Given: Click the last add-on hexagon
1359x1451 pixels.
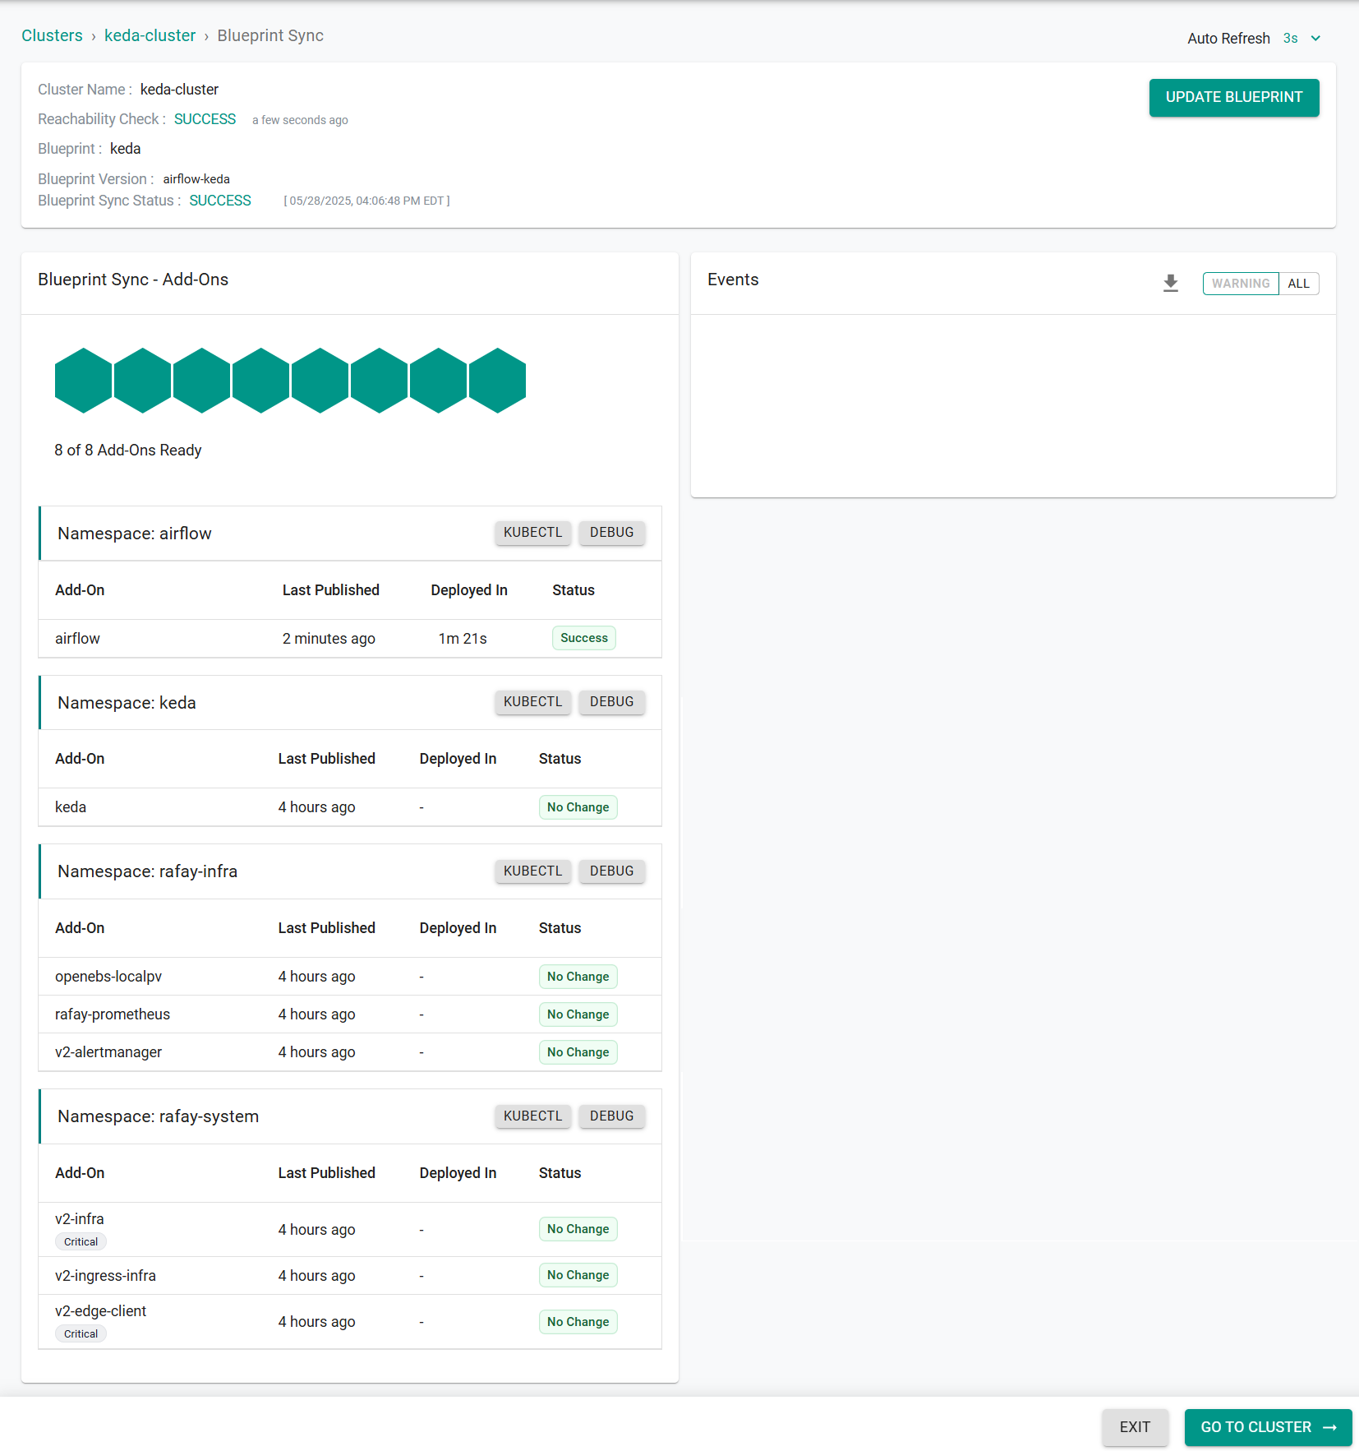Looking at the screenshot, I should point(497,381).
